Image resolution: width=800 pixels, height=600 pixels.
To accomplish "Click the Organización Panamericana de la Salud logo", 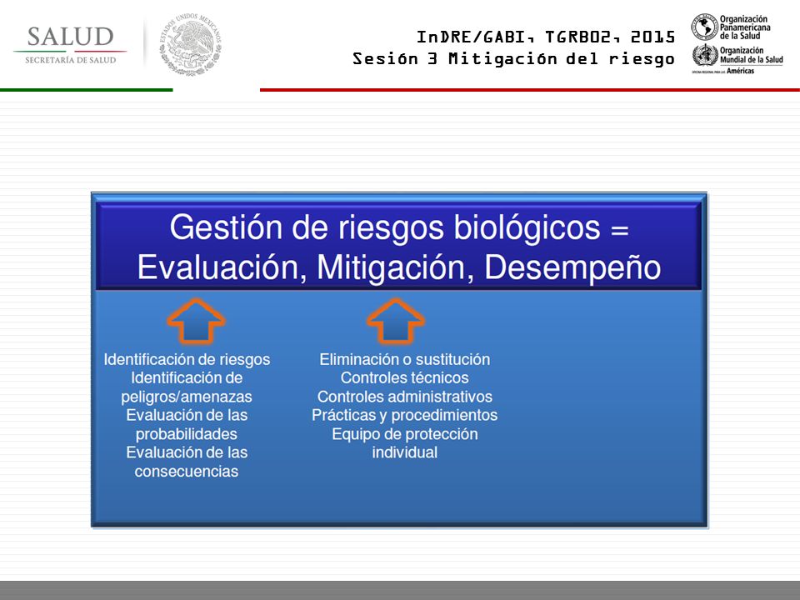I will click(731, 27).
